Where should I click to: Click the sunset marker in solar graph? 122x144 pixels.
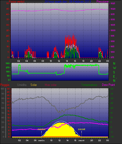pyautogui.click(x=81, y=129)
